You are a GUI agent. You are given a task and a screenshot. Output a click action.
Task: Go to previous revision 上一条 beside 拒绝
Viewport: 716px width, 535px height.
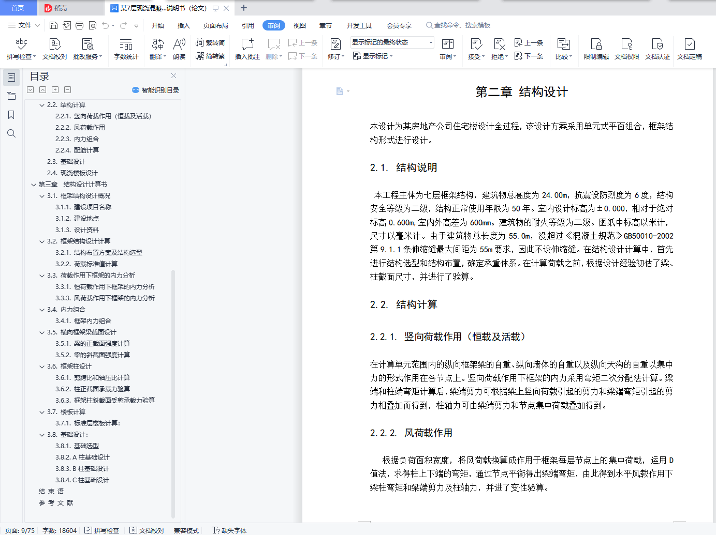coord(529,43)
